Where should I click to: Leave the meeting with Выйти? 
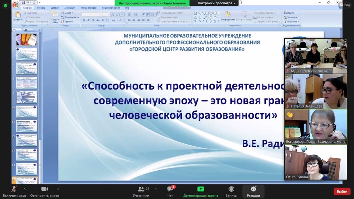342,191
